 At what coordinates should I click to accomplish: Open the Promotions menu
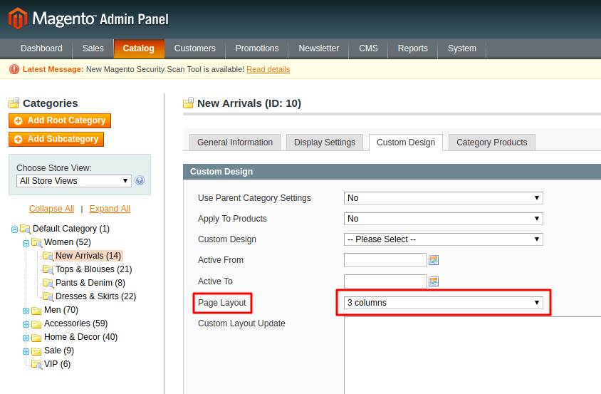[257, 48]
